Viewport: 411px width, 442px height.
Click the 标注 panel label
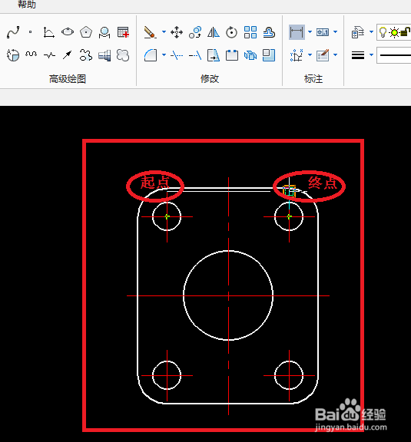313,78
